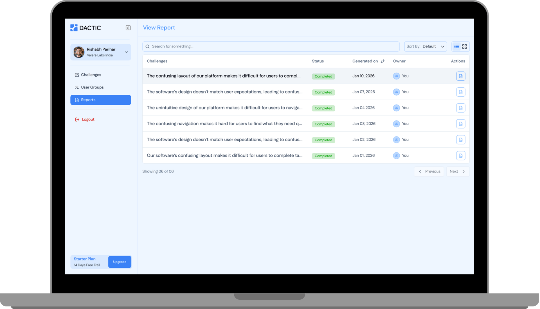
Task: Open User Groups menu item
Action: point(92,87)
